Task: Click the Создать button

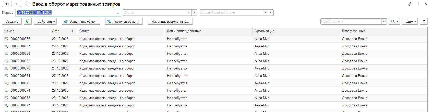Action: point(12,22)
